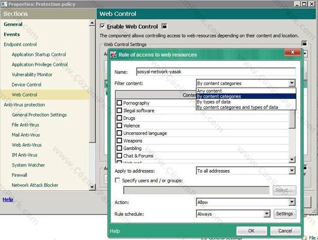Viewport: 318px width, 240px height.
Task: Open Device Control section
Action: 27,85
